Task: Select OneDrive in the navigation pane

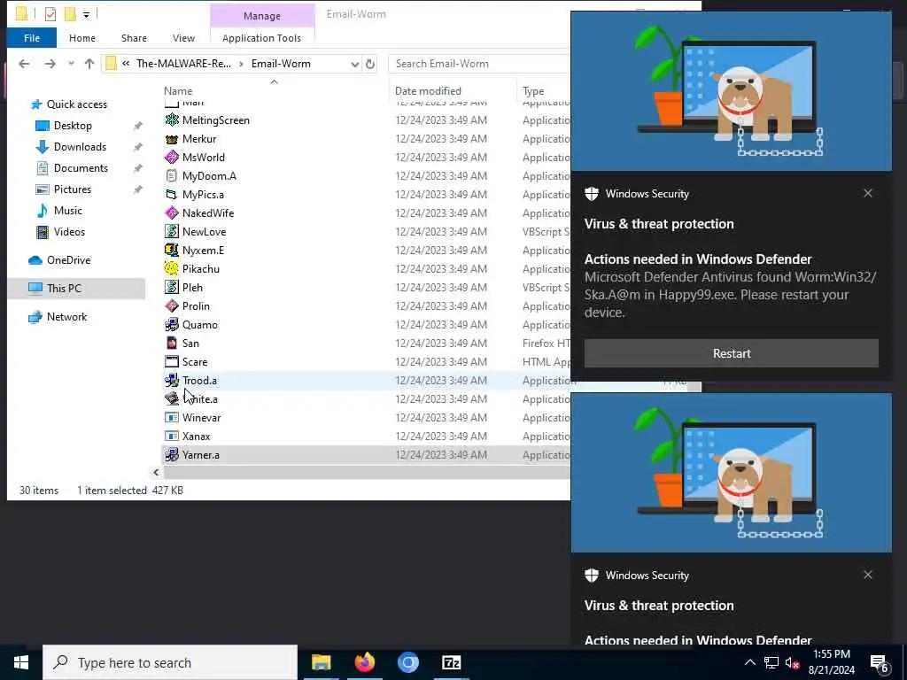Action: [68, 260]
